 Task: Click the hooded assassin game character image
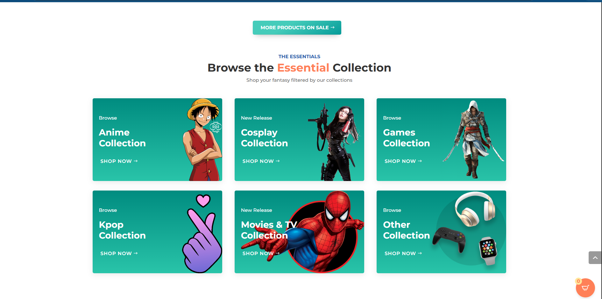(x=473, y=139)
